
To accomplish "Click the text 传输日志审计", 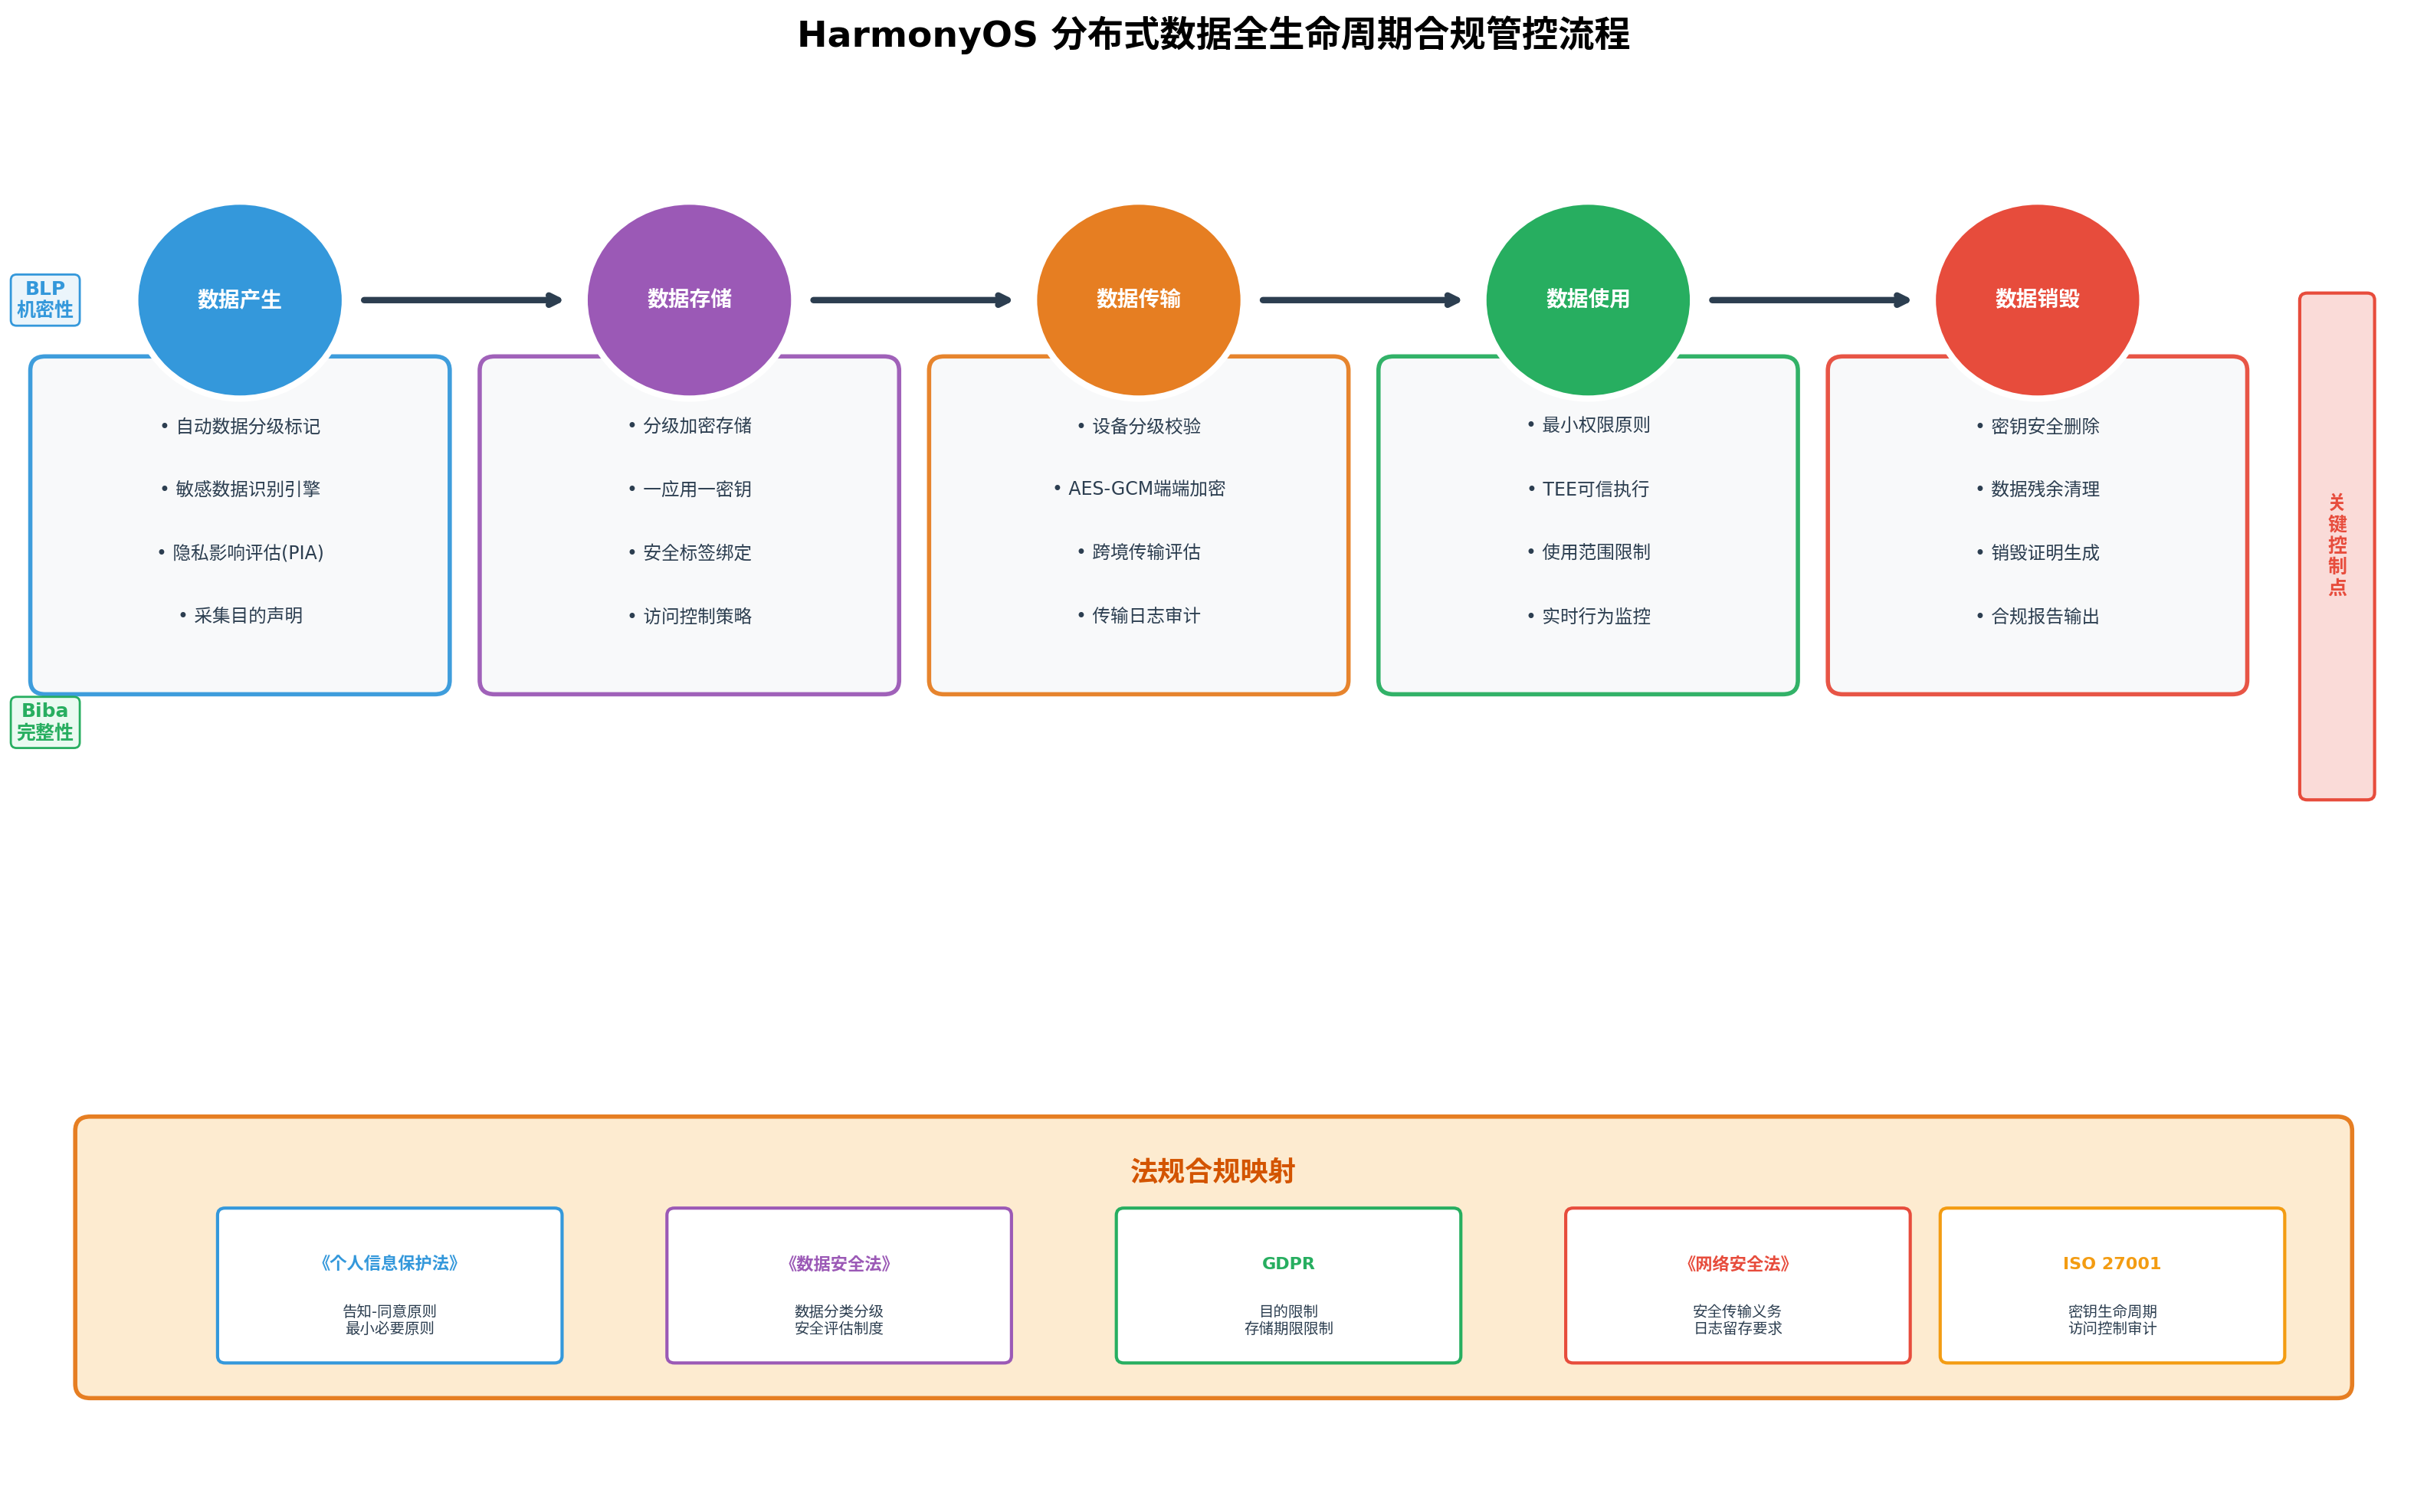I will (x=1146, y=616).
